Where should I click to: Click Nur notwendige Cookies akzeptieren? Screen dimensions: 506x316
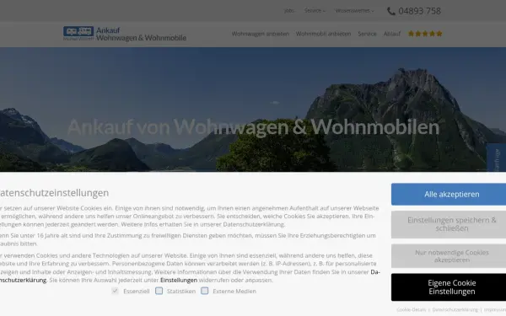[x=449, y=256]
